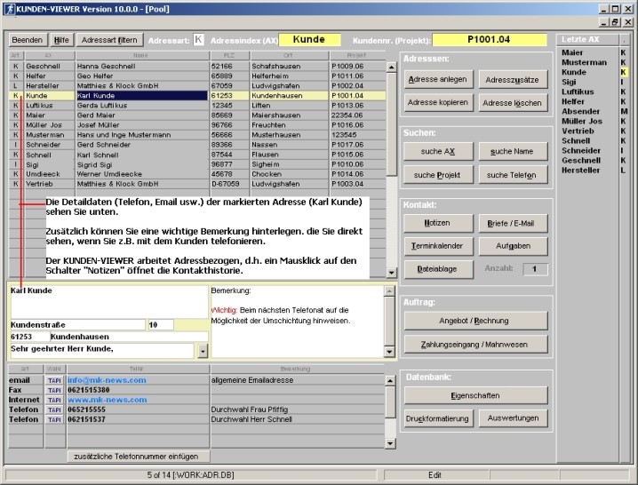Click the TAPI button next to email
Screen dimensions: 638x485
coord(54,380)
